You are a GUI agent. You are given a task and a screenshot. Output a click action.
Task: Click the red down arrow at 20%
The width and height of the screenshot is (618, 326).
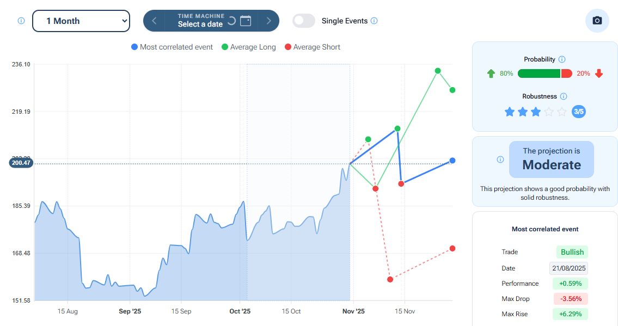click(599, 73)
